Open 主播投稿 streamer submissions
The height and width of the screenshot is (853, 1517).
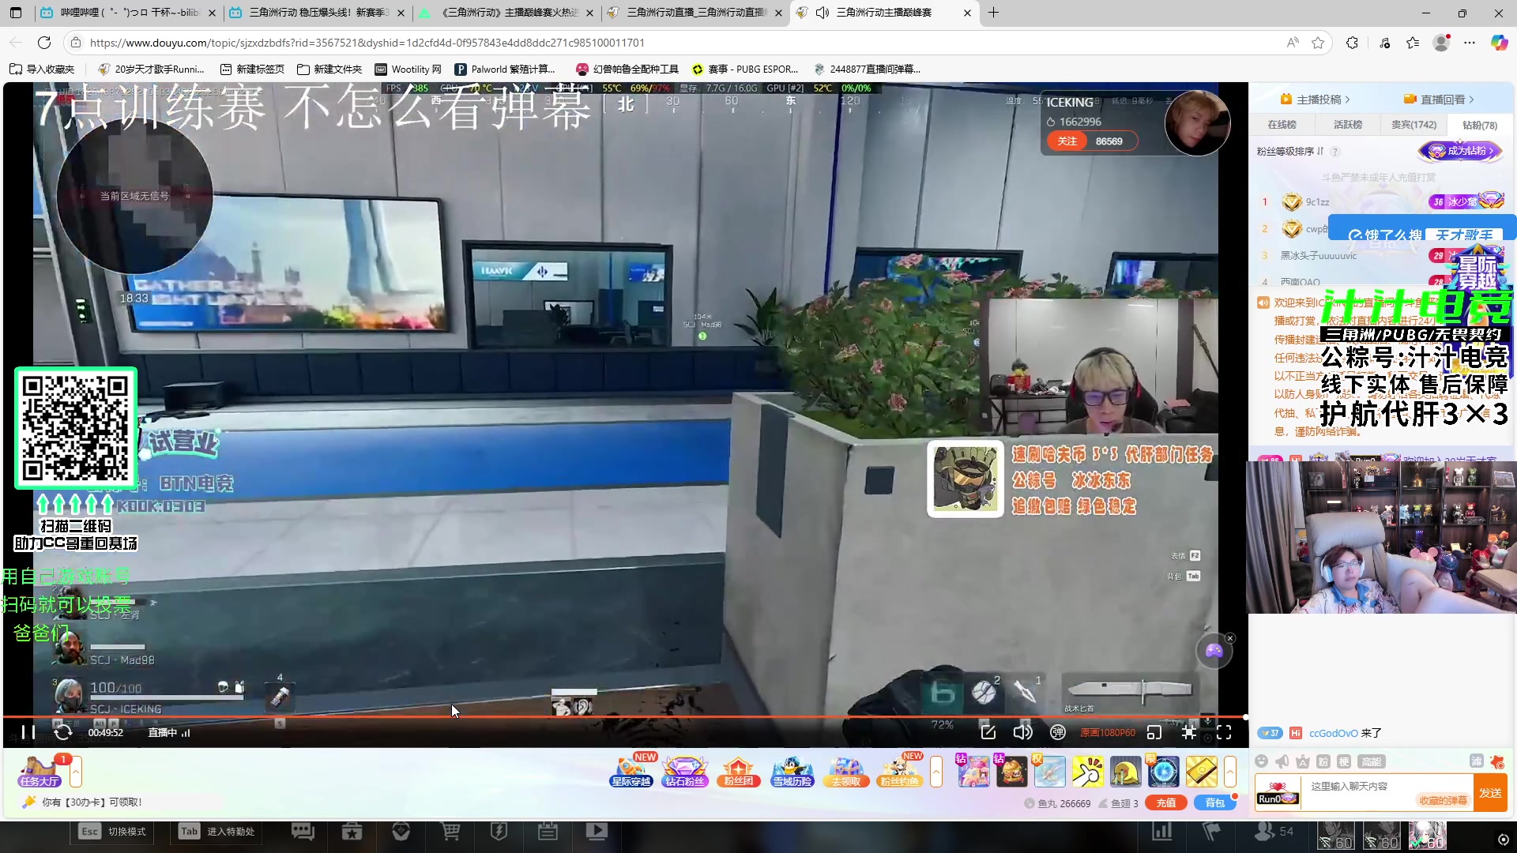tap(1315, 100)
